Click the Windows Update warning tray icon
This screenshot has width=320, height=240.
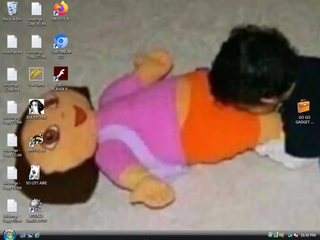(282, 235)
